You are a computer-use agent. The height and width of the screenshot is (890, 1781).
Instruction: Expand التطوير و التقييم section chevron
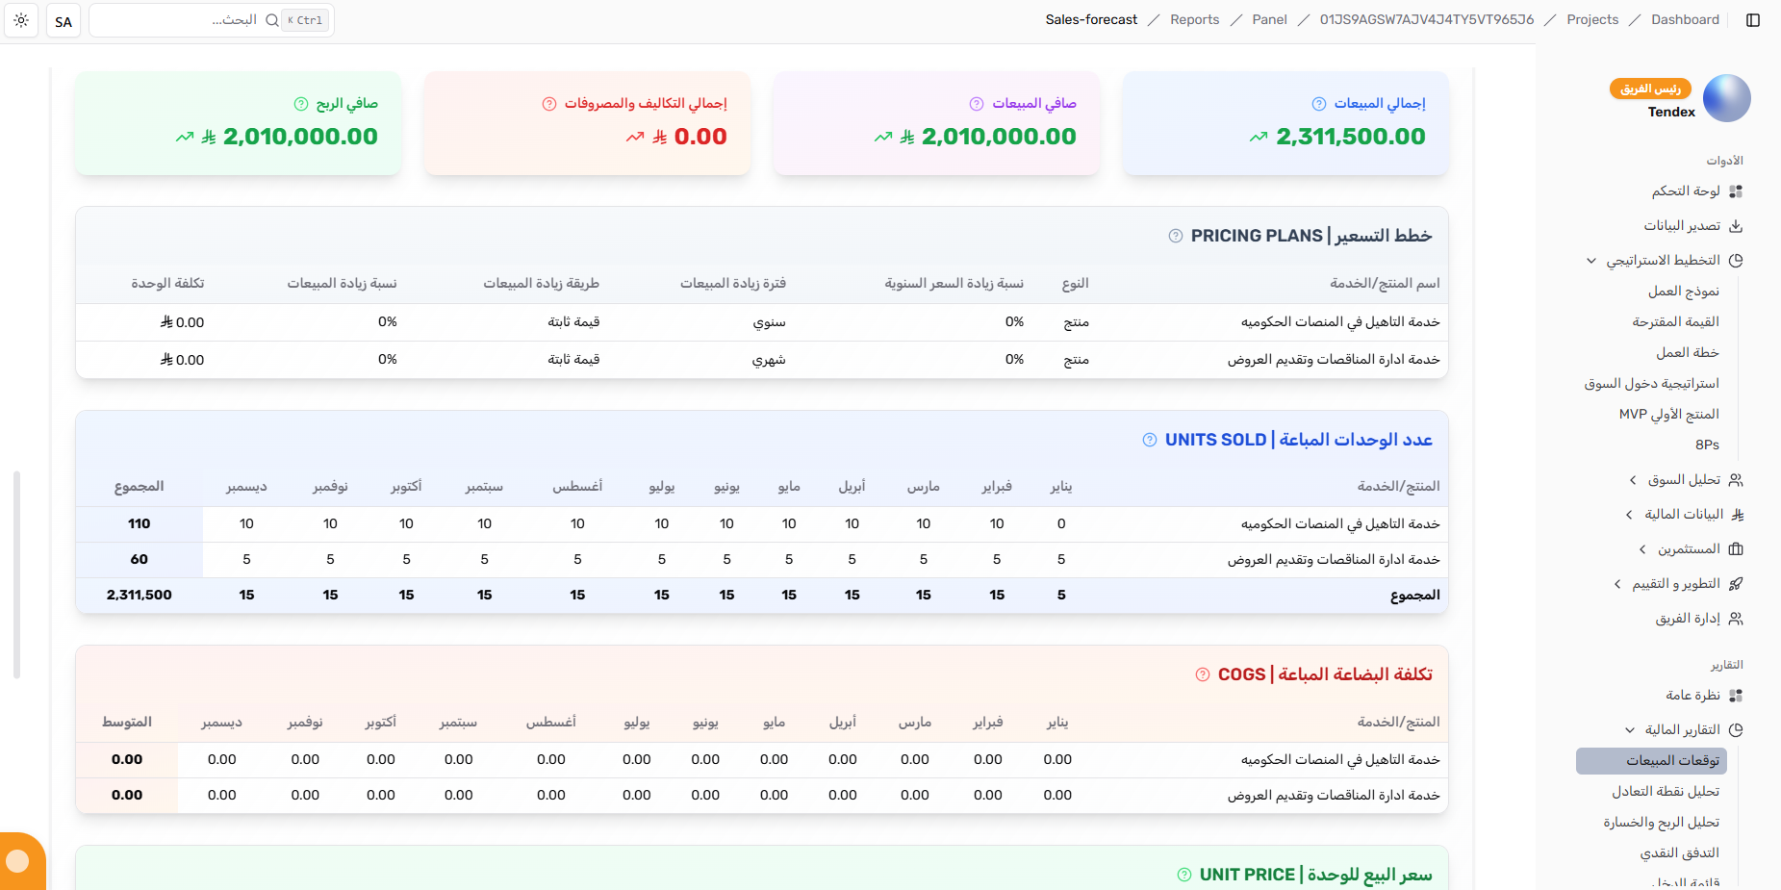point(1617,584)
